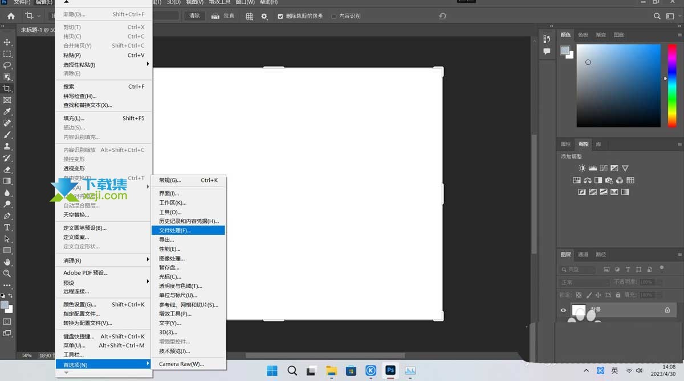
Task: Enable the 内容识别 checkbox
Action: (333, 16)
